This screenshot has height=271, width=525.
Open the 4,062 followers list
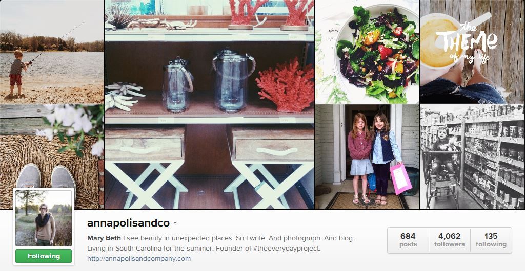click(x=449, y=240)
